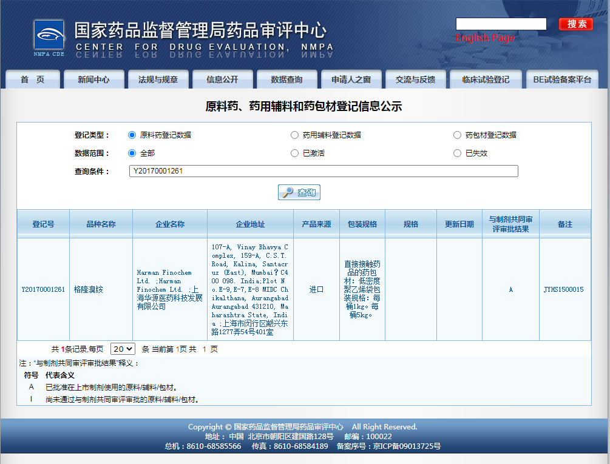Viewport: 610px width, 464px height.
Task: Open the 申请人之窗 menu
Action: click(350, 79)
